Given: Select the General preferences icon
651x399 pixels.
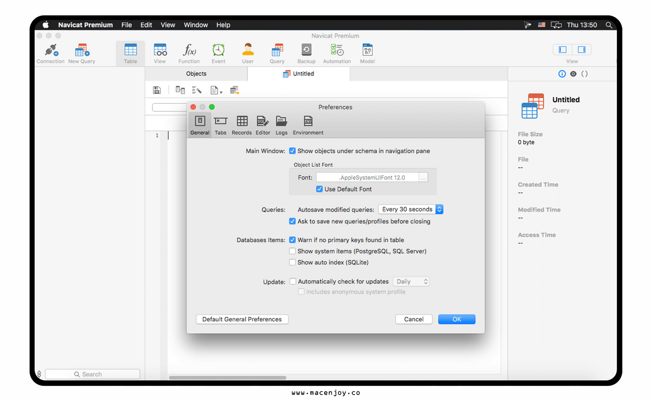Looking at the screenshot, I should [200, 125].
